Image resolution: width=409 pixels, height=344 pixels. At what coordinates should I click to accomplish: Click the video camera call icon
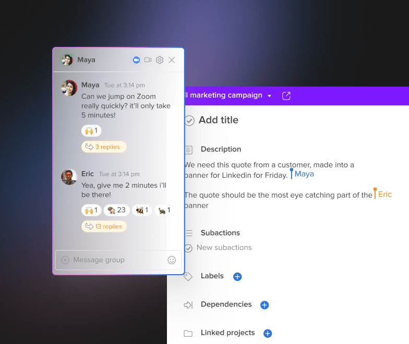pyautogui.click(x=148, y=60)
